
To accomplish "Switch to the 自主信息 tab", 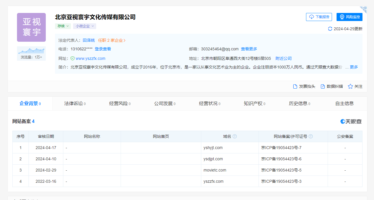I will pos(344,104).
